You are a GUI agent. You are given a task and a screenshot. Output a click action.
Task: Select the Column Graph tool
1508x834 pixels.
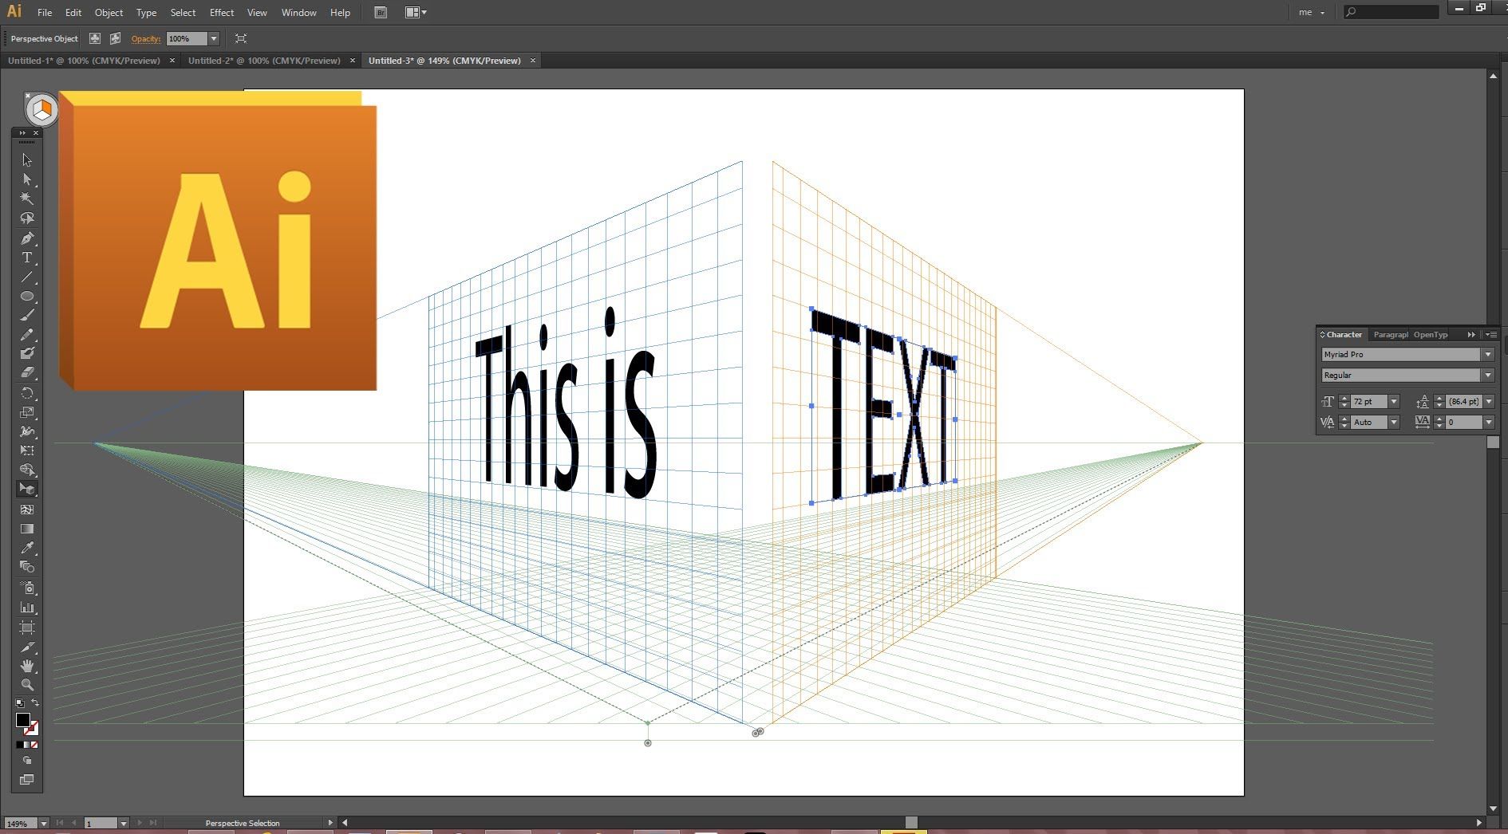27,608
